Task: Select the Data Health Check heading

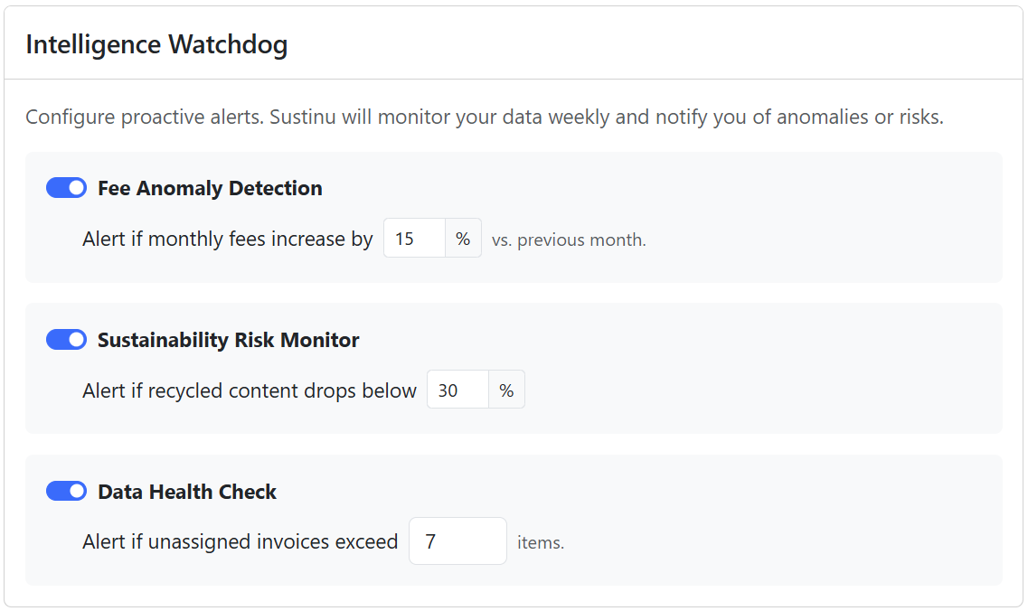Action: 187,491
